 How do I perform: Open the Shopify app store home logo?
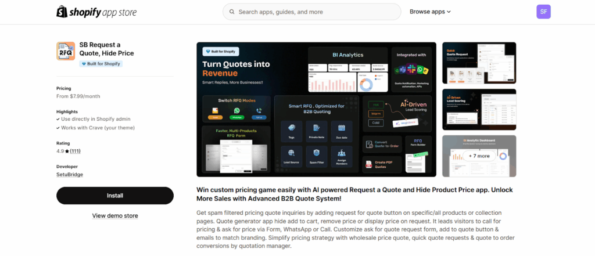(x=96, y=12)
